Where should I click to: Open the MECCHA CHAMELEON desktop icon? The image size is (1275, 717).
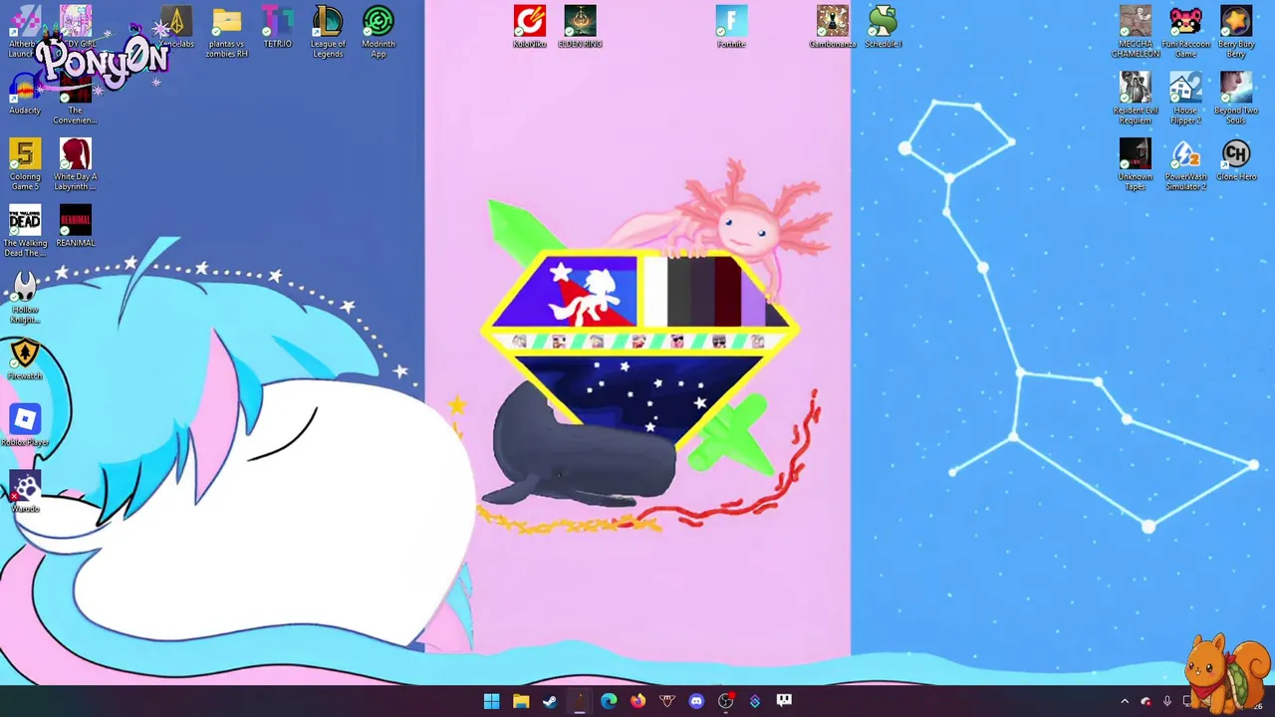point(1136,32)
